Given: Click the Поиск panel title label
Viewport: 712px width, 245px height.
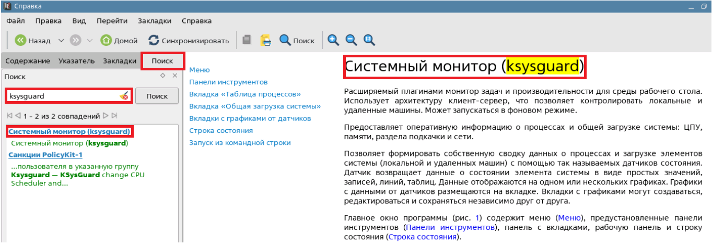Looking at the screenshot, I should [15, 77].
